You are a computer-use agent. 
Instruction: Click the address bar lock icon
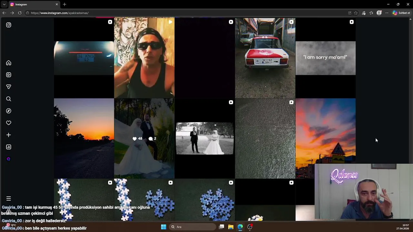[28, 13]
